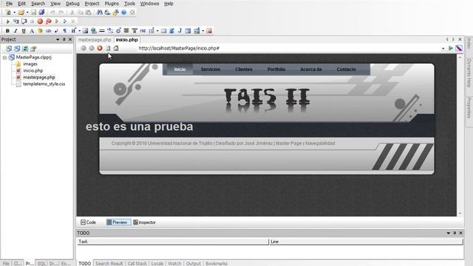473x266 pixels.
Task: Click the preview scrollbar down arrow
Action: (460, 214)
